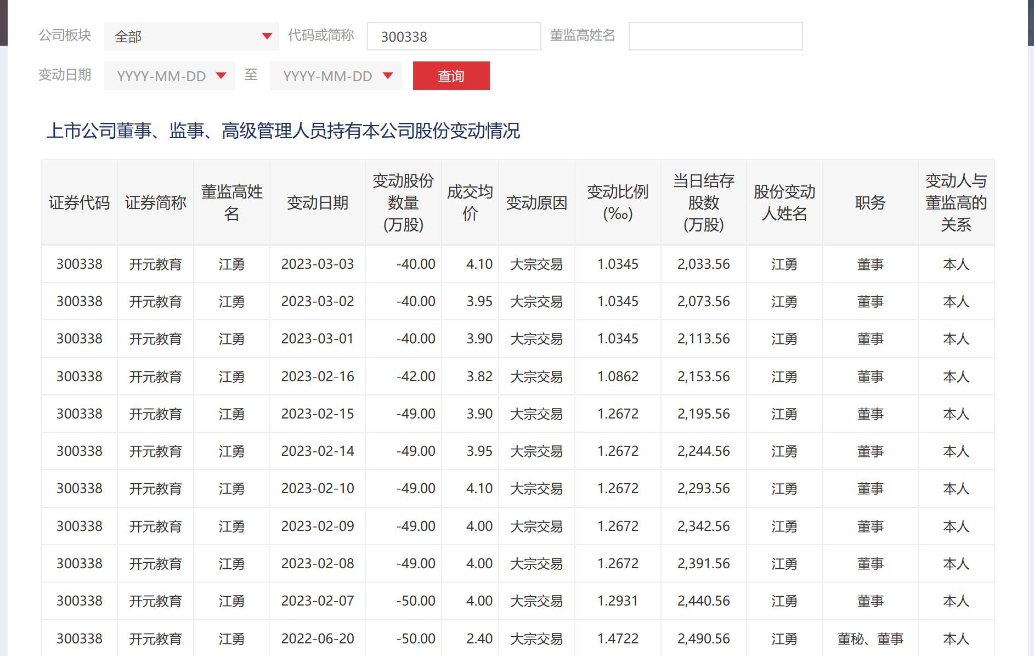The height and width of the screenshot is (656, 1034).
Task: Select the date cell 2023-03-02
Action: 318,301
